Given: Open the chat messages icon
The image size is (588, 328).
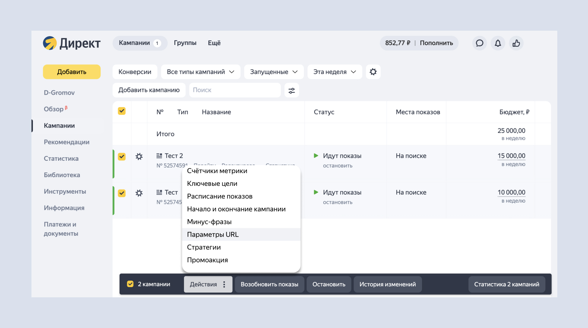Looking at the screenshot, I should 479,43.
